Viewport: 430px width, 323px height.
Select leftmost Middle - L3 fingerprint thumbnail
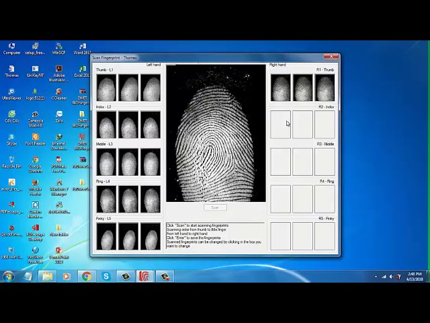(x=106, y=161)
